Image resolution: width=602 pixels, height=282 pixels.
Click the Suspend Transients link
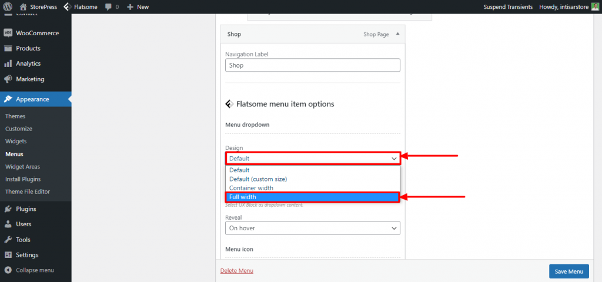pos(508,6)
